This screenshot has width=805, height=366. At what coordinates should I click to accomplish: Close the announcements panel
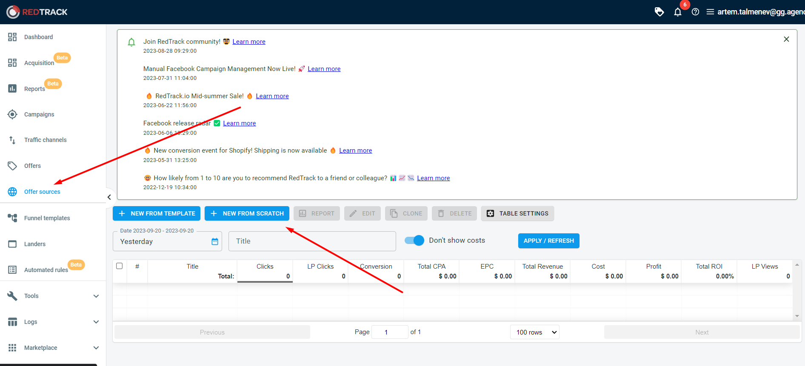tap(786, 39)
